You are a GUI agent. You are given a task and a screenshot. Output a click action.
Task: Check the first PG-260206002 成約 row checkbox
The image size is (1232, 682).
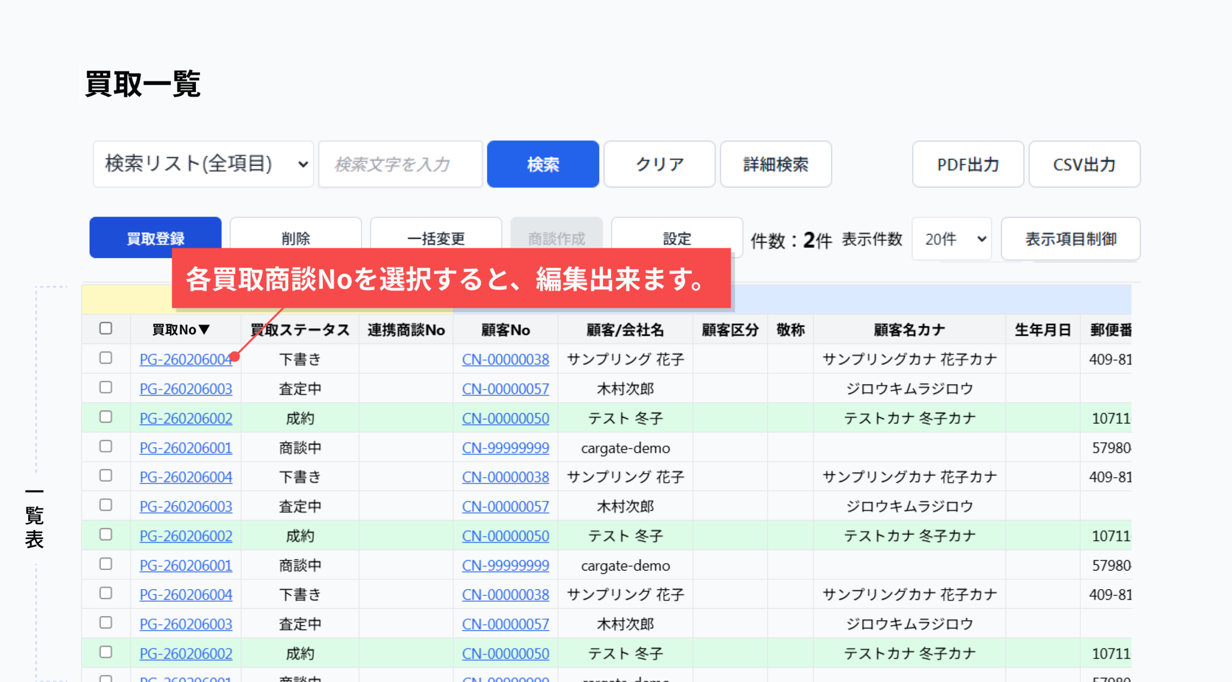point(106,417)
